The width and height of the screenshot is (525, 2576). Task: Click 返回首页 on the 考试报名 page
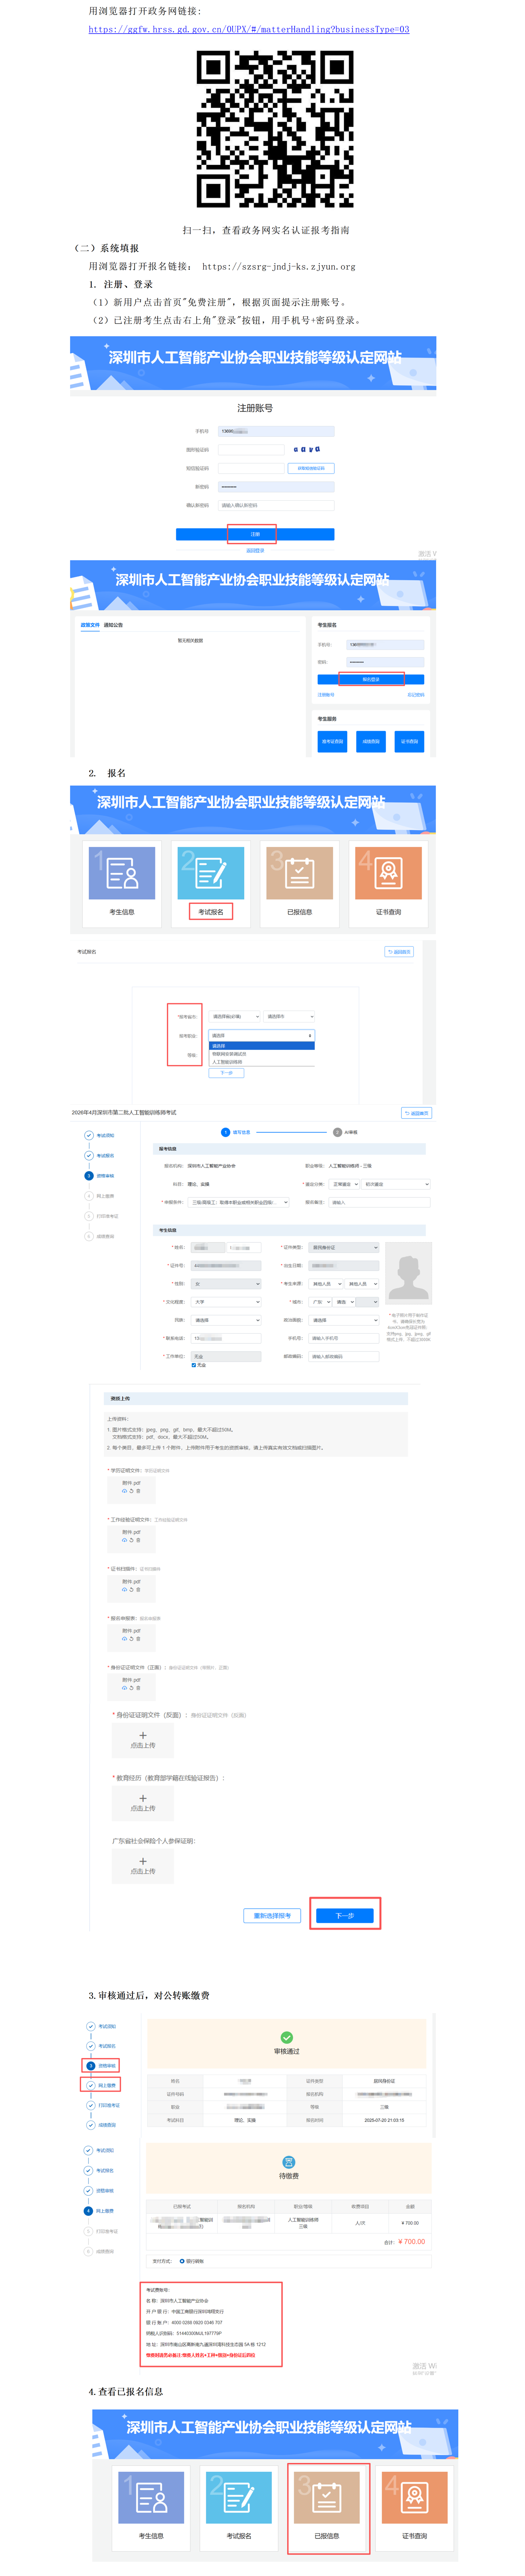399,952
